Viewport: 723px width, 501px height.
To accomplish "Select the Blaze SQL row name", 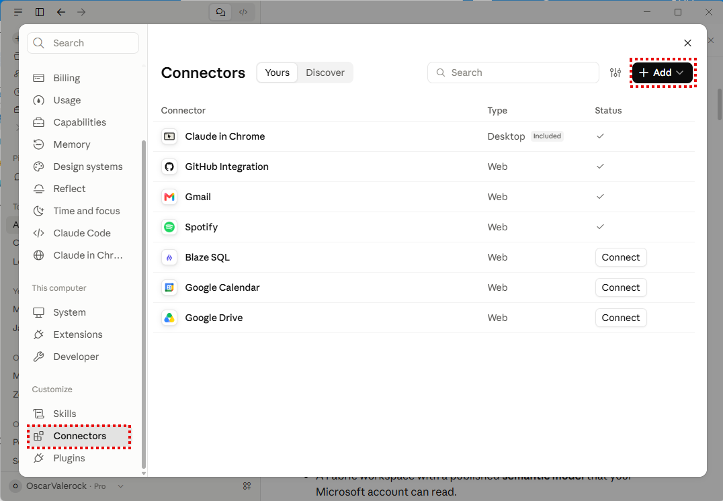I will pos(207,257).
